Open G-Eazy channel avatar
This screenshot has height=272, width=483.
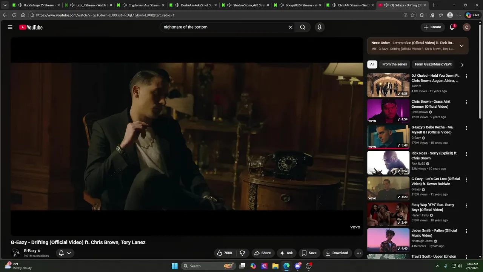click(x=15, y=253)
